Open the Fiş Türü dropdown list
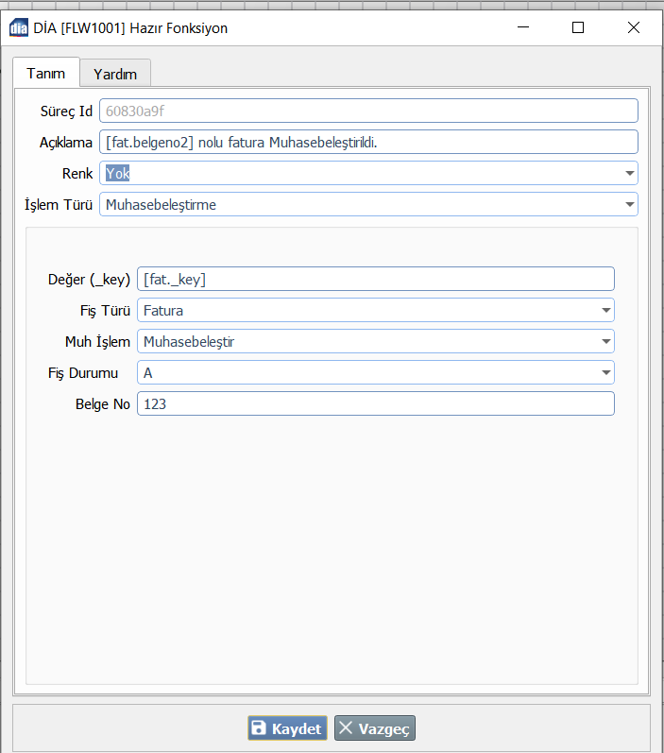The image size is (664, 753). [605, 310]
